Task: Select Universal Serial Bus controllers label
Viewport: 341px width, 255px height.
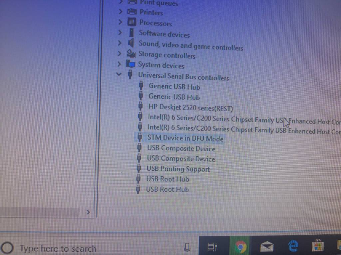Action: coord(183,76)
